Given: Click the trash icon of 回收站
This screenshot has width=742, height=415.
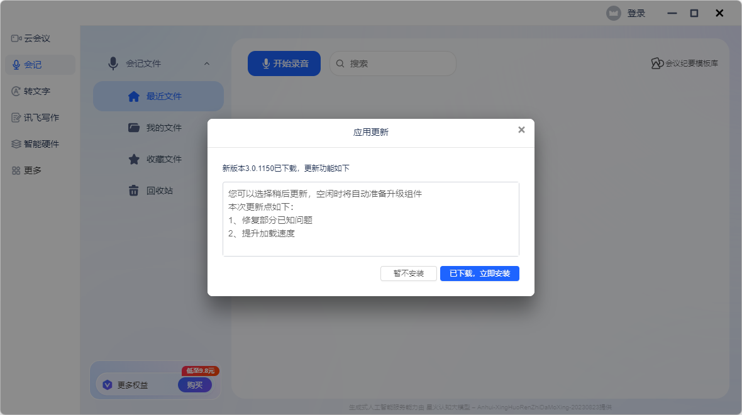Looking at the screenshot, I should point(134,191).
